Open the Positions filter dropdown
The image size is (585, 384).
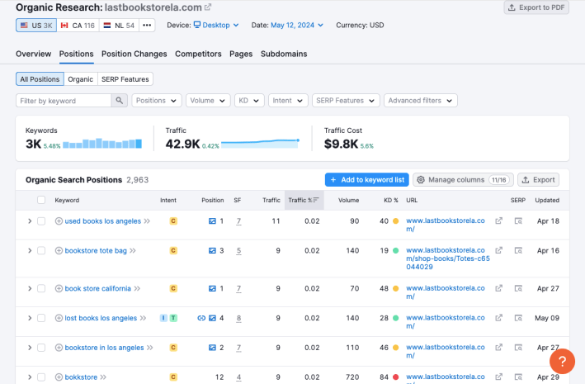tap(156, 101)
